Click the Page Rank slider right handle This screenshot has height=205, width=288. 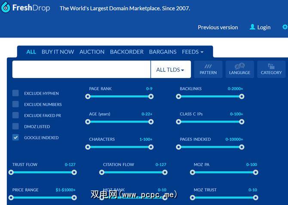pyautogui.click(x=151, y=96)
